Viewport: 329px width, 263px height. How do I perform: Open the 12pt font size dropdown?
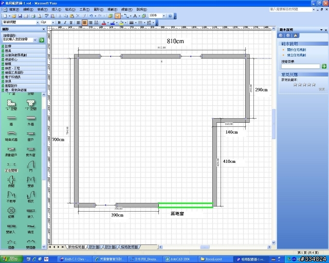click(53, 23)
